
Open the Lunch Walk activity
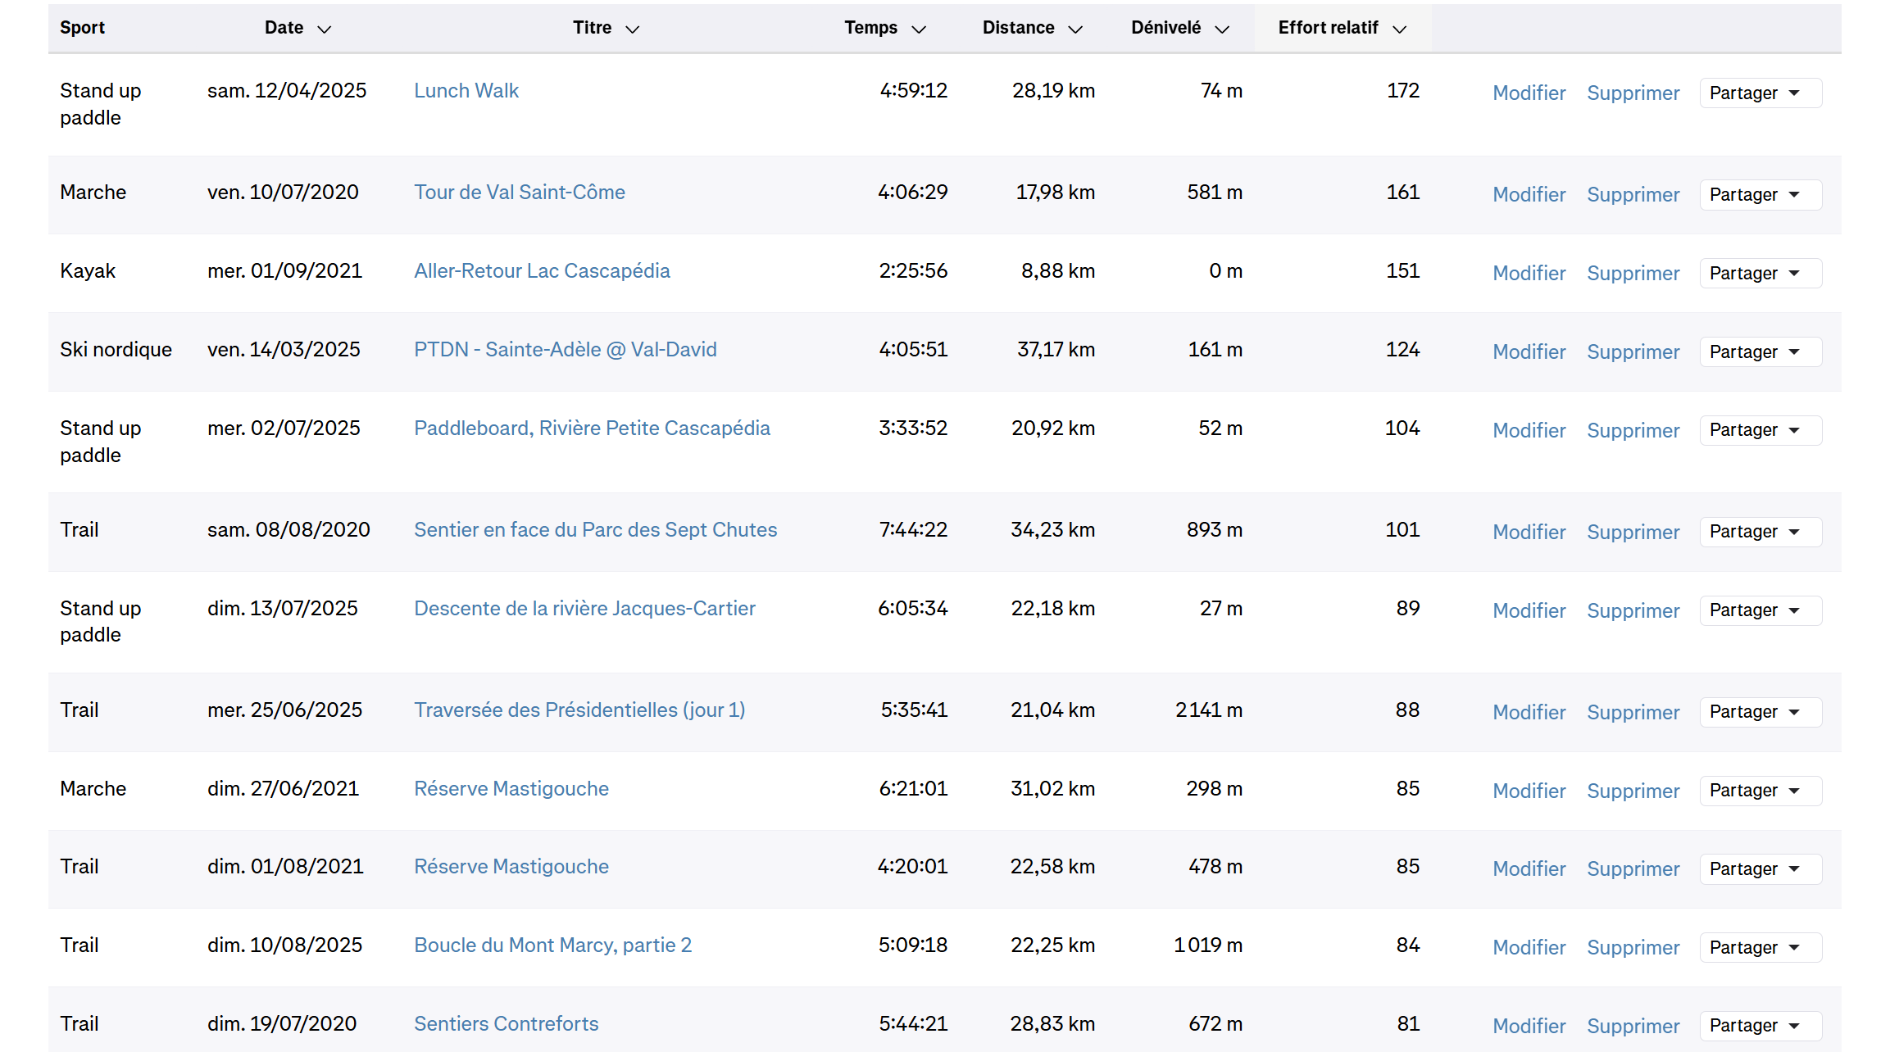click(x=466, y=91)
